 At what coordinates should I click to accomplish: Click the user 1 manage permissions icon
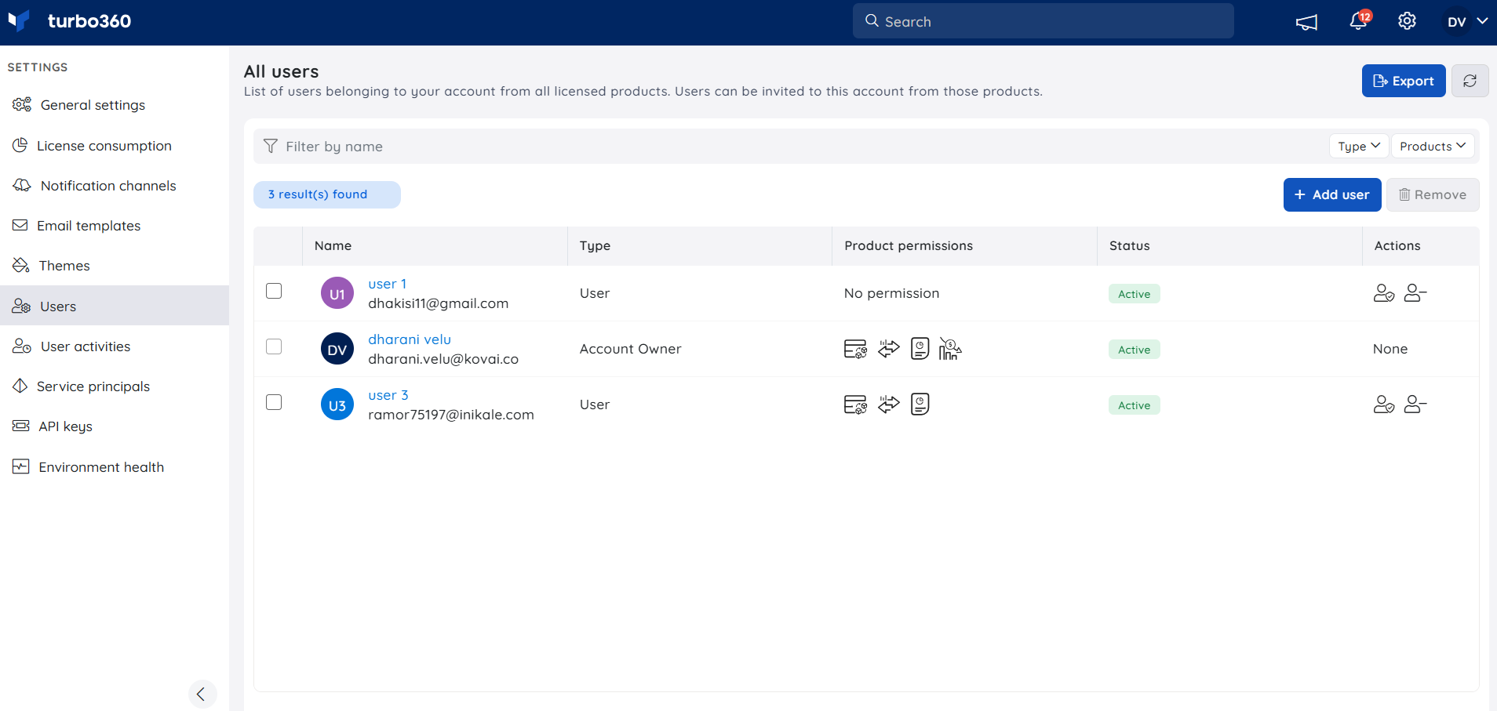point(1384,293)
